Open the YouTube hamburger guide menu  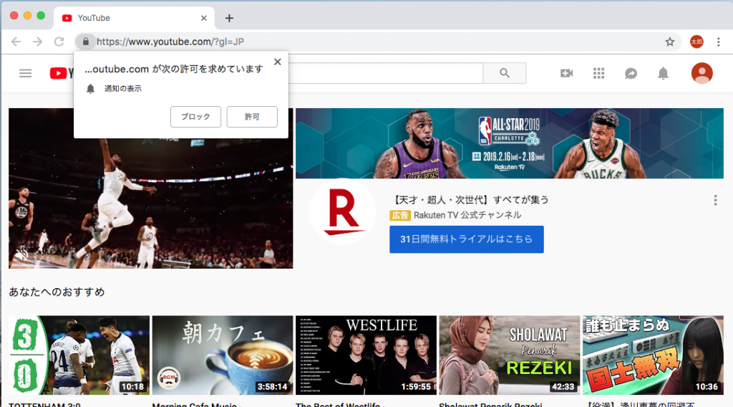point(25,73)
